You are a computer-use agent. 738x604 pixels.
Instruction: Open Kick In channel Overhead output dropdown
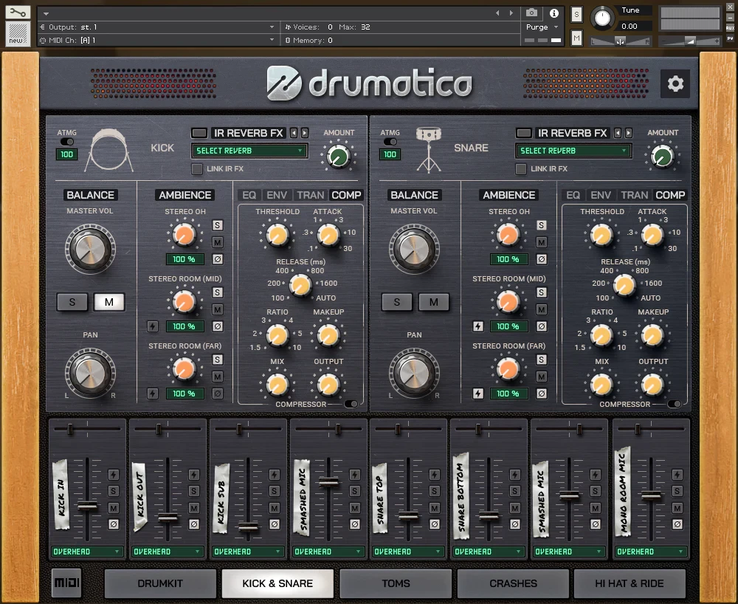tap(87, 552)
